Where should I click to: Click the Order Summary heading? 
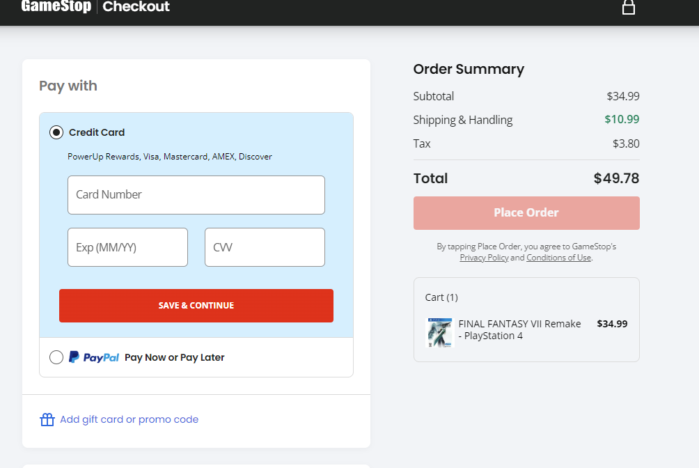pos(469,69)
